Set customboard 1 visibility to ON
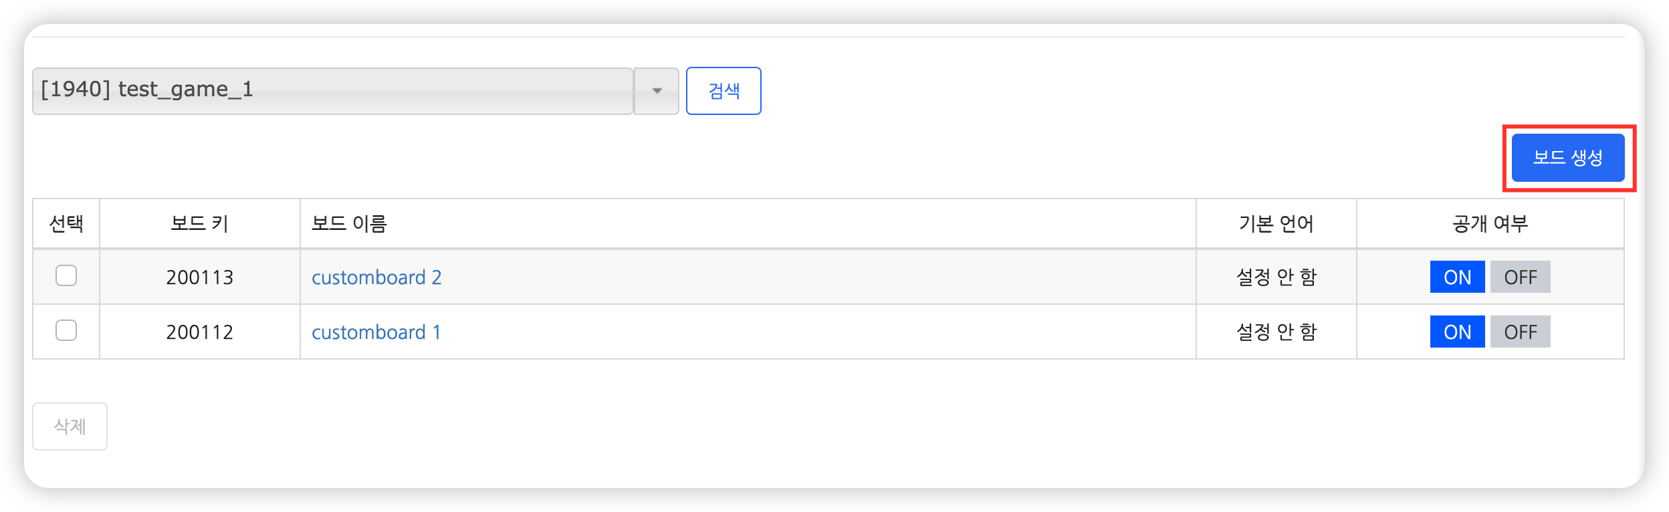 1457,332
